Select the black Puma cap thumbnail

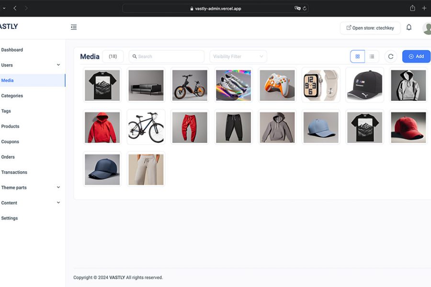pyautogui.click(x=364, y=85)
